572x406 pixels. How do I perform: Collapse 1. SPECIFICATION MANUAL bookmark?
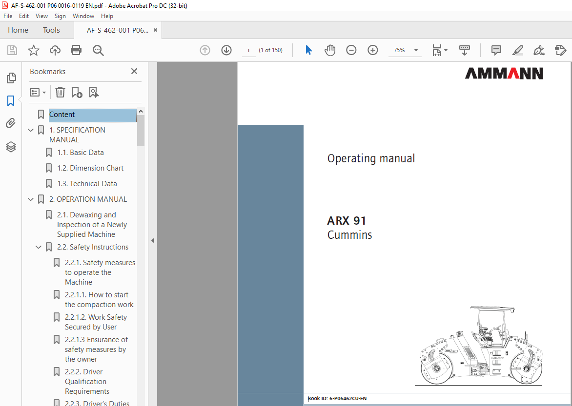coord(31,130)
